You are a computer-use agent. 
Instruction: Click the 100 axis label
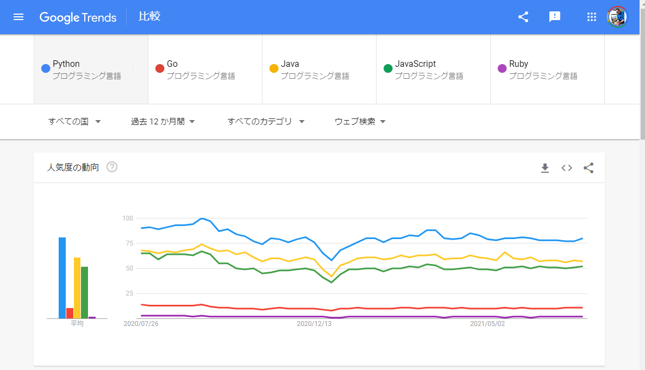click(128, 218)
